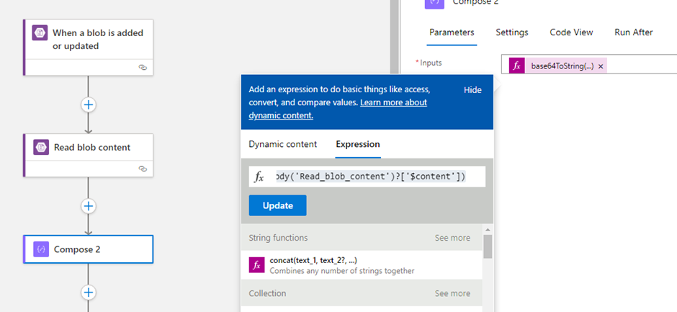Click Compose 2 icon in panel header
The height and width of the screenshot is (312, 677).
point(434,3)
